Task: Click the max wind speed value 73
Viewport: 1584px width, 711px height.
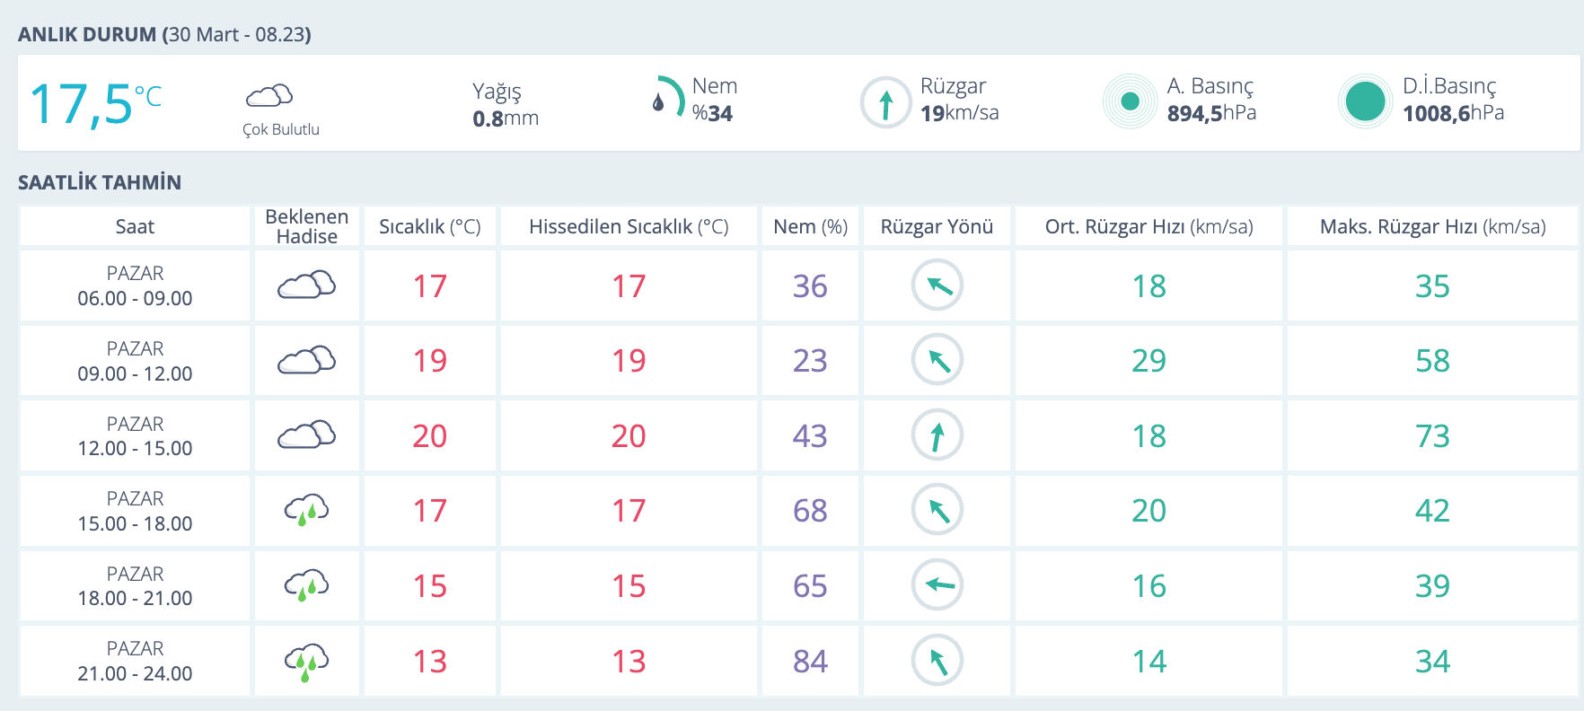Action: pyautogui.click(x=1432, y=436)
